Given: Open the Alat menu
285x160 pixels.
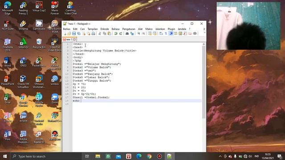Looking at the screenshot, I should [x=140, y=29].
